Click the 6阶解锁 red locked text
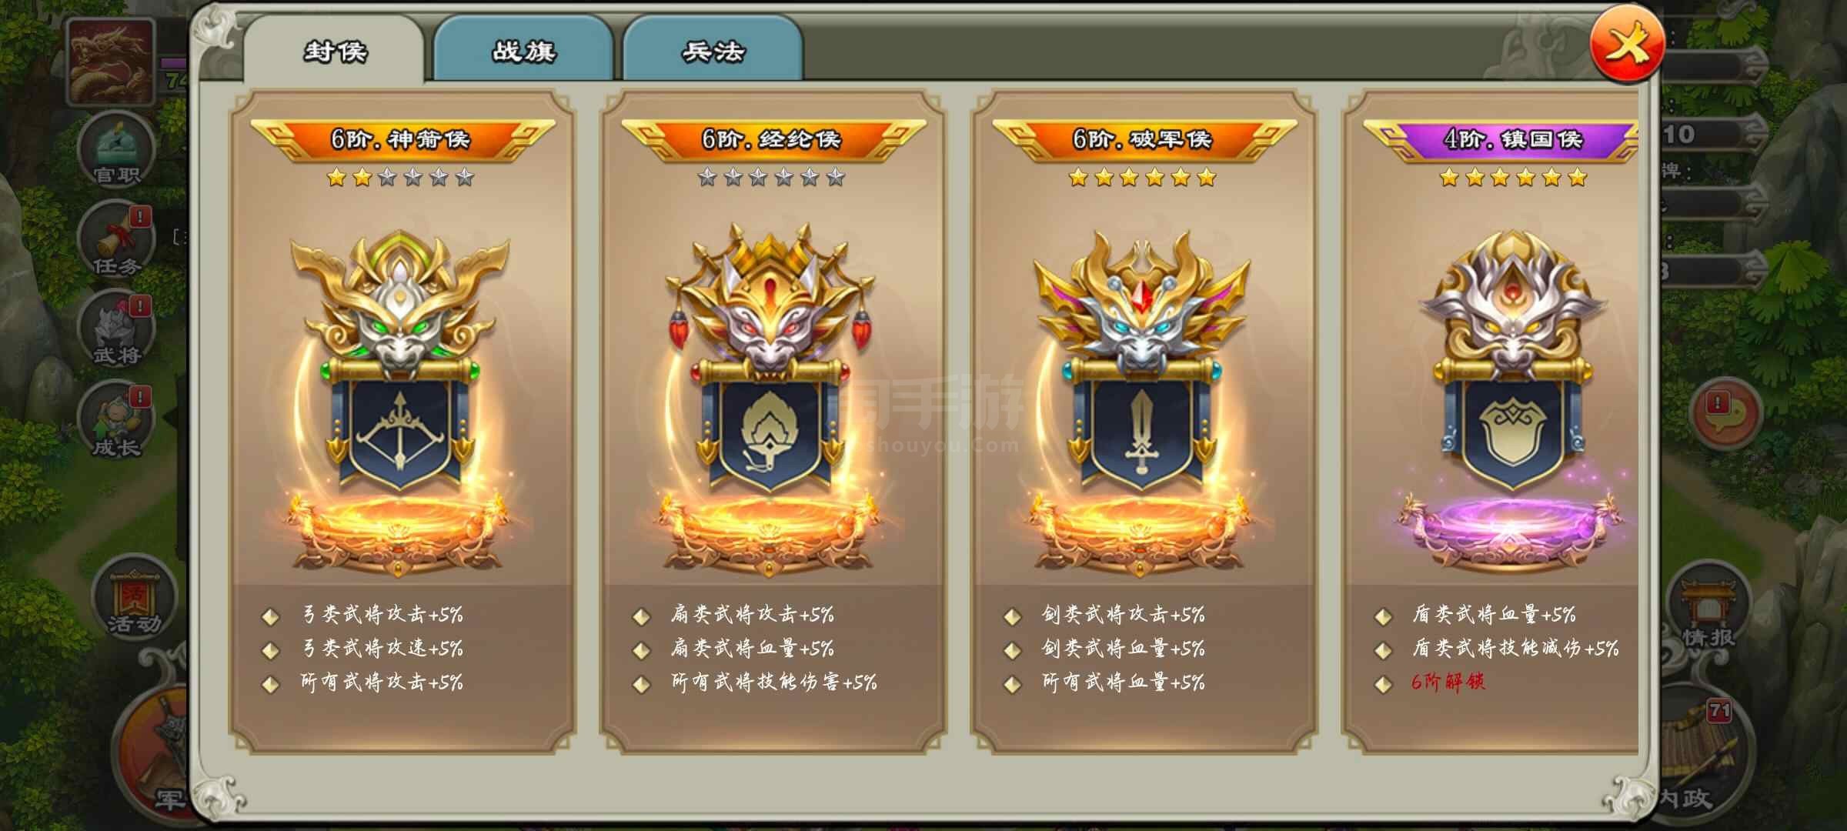 tap(1448, 682)
